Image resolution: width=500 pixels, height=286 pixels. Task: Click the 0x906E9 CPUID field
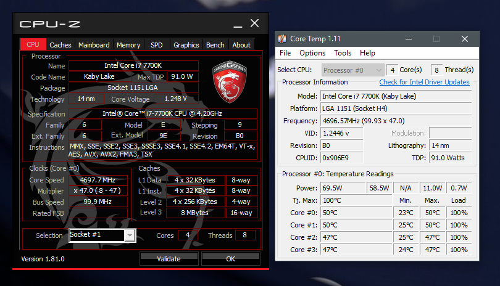(341, 158)
